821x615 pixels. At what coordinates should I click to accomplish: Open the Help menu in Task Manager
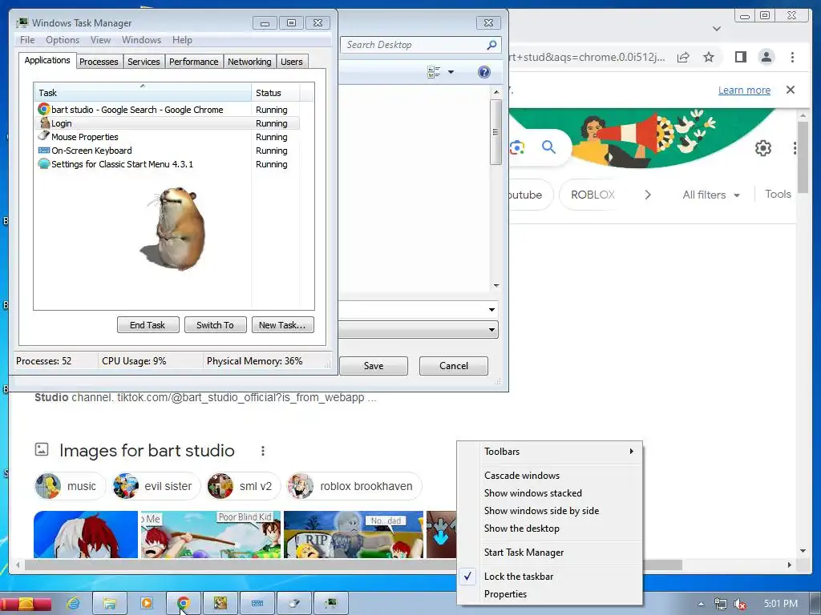(x=182, y=40)
